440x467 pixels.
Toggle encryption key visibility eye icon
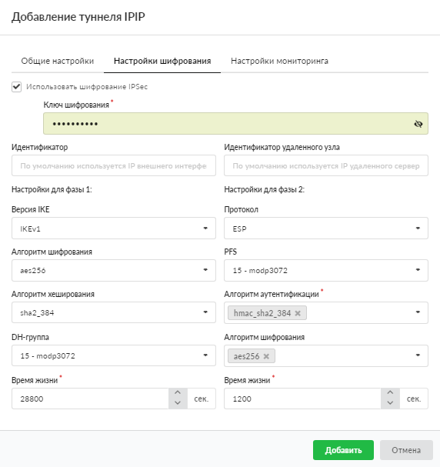418,124
